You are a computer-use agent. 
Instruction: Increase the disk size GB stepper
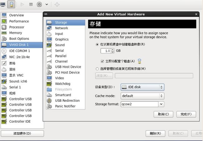click(x=113, y=49)
